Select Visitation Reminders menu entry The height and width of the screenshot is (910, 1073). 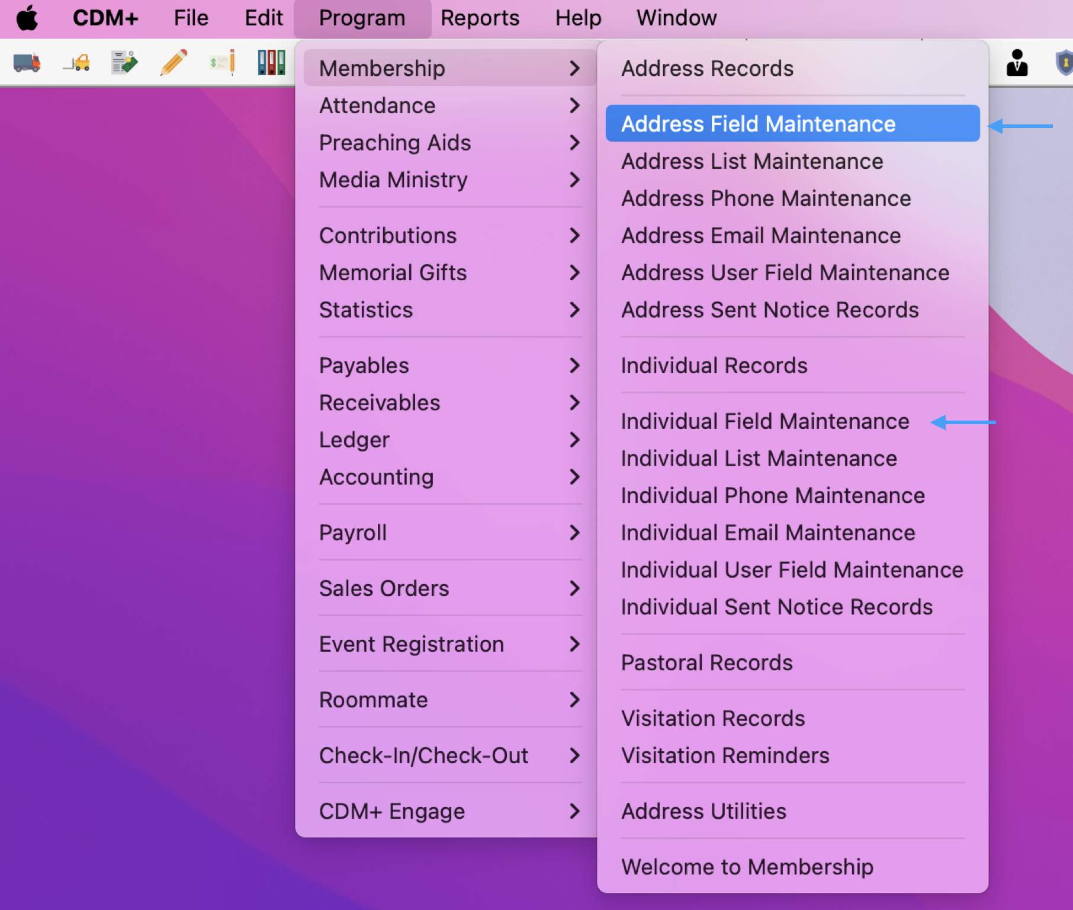725,755
